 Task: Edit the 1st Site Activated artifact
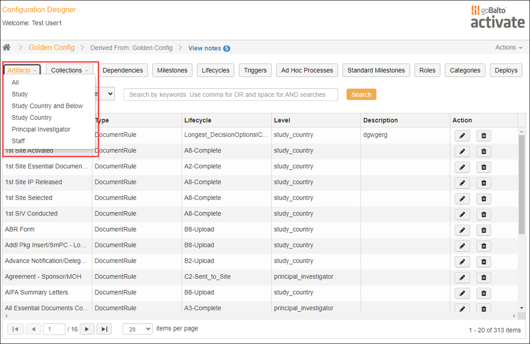click(x=462, y=151)
